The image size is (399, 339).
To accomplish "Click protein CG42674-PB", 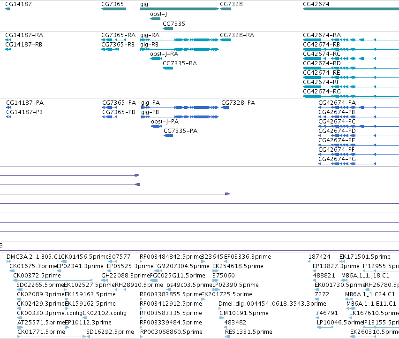I will [337, 112].
